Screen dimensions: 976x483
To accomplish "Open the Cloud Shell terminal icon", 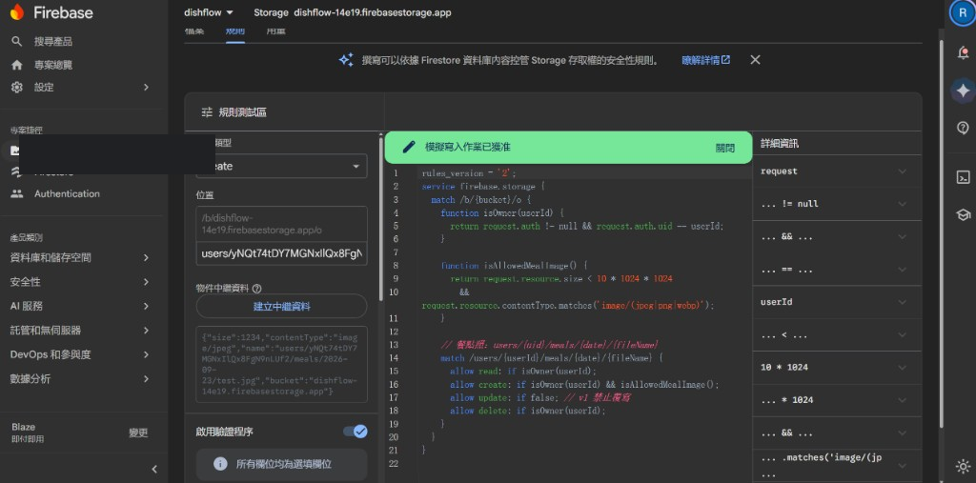I will point(963,177).
